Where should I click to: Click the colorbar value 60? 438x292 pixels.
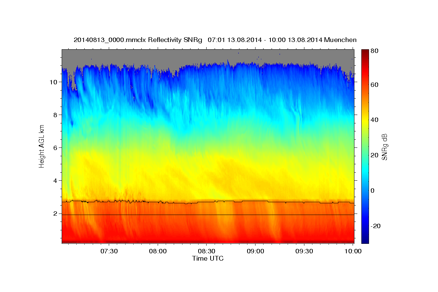(x=374, y=85)
